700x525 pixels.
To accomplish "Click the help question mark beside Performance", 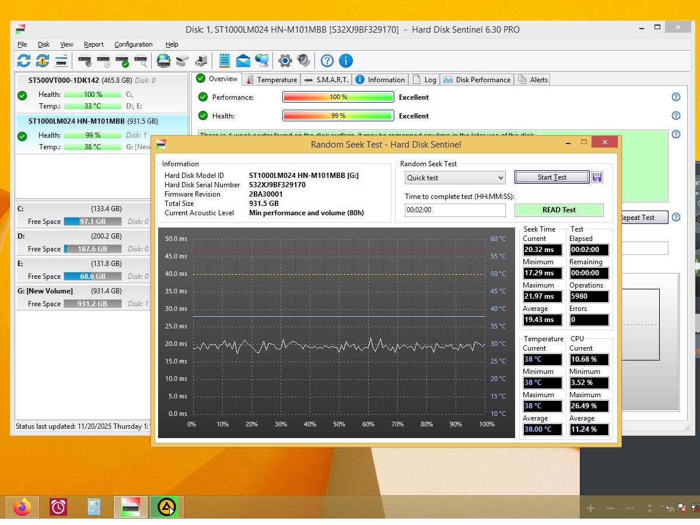I will (x=676, y=97).
